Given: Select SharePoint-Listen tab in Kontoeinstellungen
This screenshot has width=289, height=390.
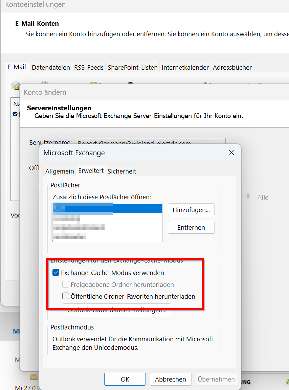Looking at the screenshot, I should tap(132, 67).
